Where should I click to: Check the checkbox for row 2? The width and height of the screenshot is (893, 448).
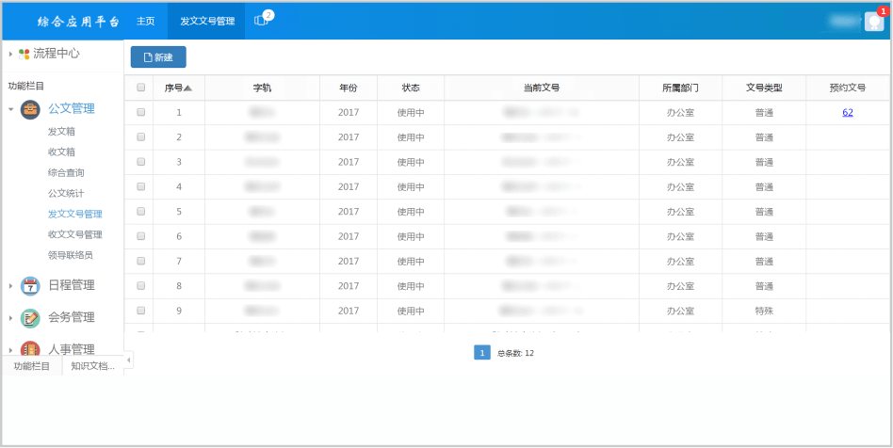[141, 137]
